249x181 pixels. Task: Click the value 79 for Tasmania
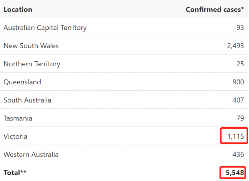pyautogui.click(x=240, y=118)
